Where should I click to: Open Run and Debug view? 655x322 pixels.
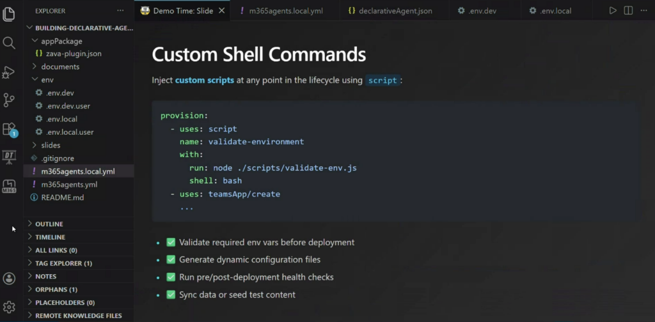9,72
